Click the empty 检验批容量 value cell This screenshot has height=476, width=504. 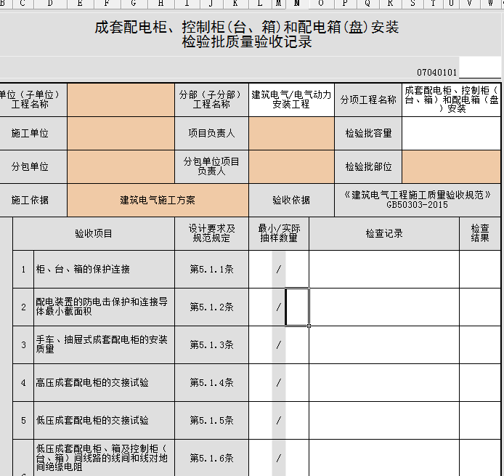(x=451, y=133)
